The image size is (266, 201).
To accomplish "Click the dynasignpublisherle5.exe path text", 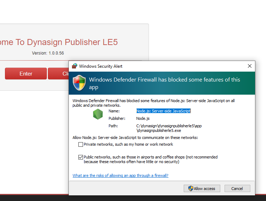I will click(x=169, y=128).
